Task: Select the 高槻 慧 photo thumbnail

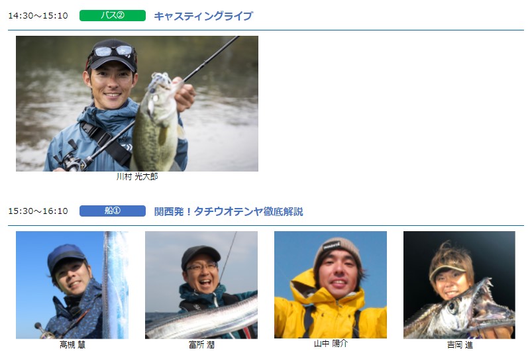Action: tap(72, 285)
